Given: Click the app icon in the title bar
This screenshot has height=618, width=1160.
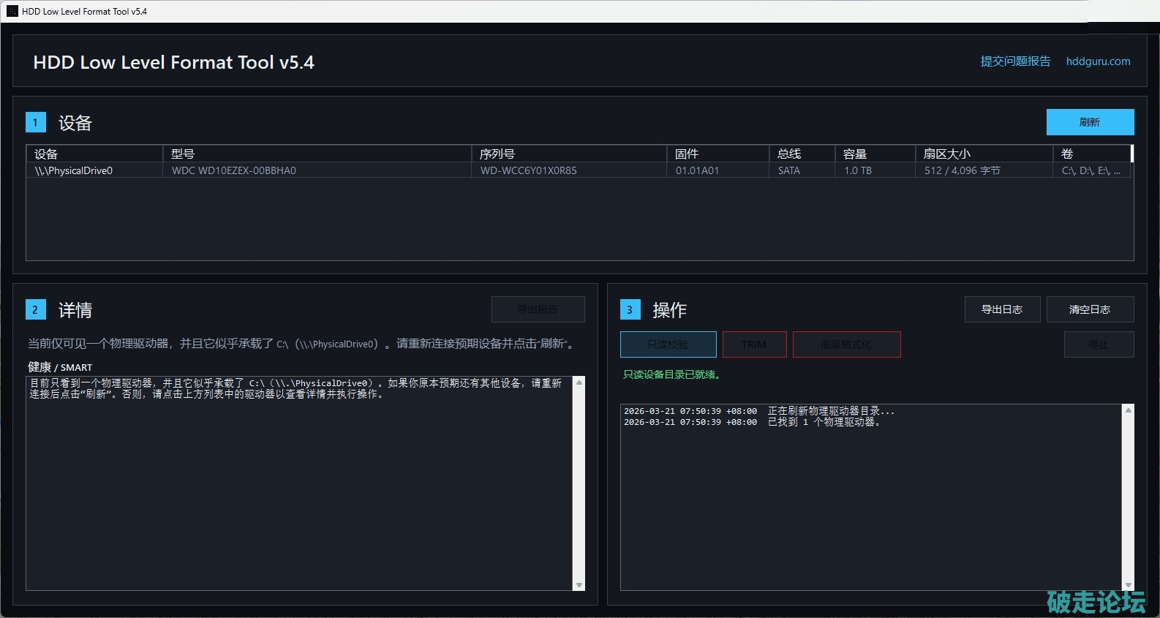Looking at the screenshot, I should tap(12, 11).
